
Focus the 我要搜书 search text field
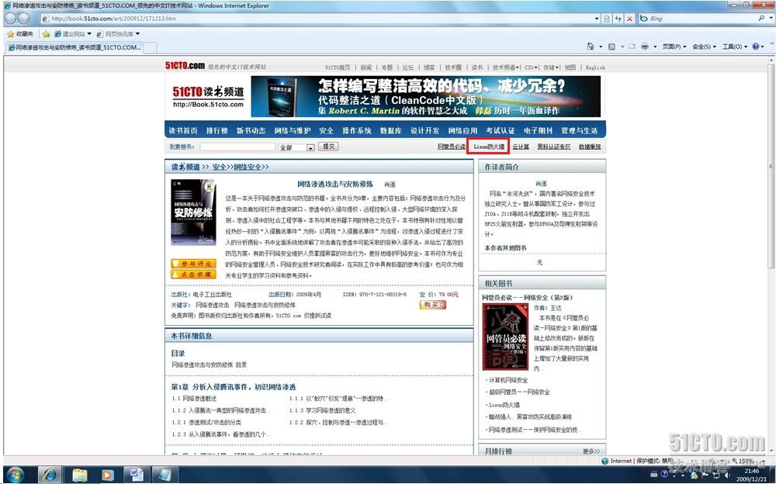pyautogui.click(x=237, y=147)
